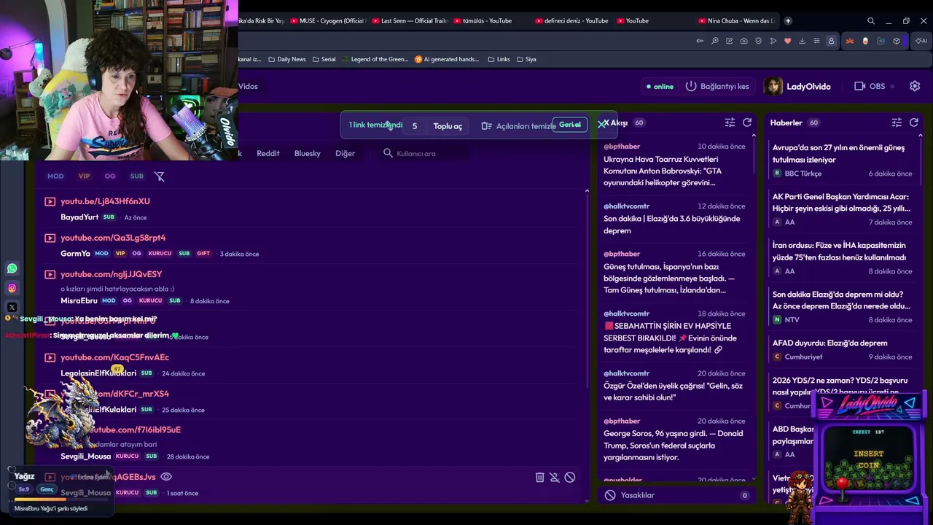Adjust the bulk open count 5 stepper
The width and height of the screenshot is (933, 525).
(415, 126)
